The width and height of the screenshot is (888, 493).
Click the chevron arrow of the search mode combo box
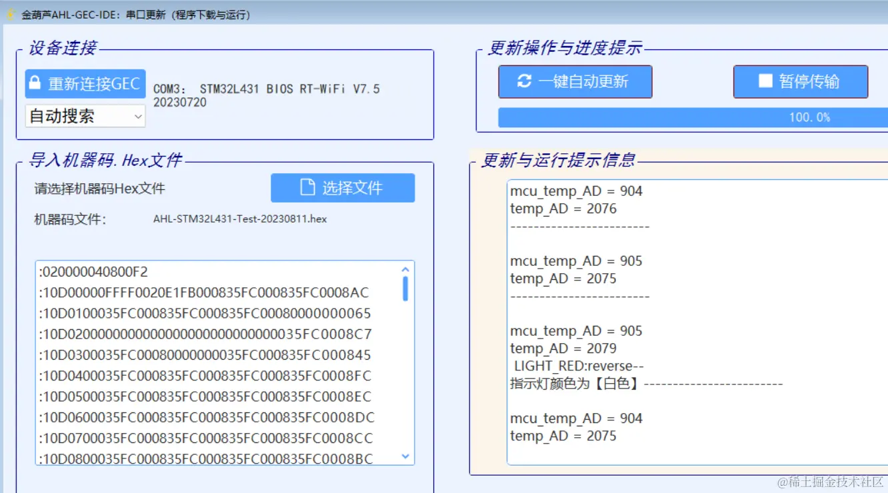click(x=138, y=116)
